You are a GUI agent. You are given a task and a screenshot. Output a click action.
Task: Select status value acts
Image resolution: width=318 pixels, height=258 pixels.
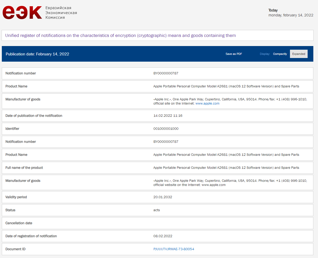point(157,210)
